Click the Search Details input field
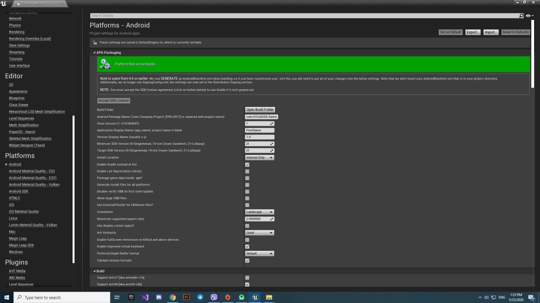The width and height of the screenshot is (540, 303). [304, 16]
